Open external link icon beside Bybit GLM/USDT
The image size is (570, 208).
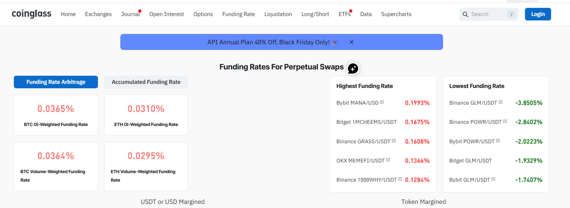[x=493, y=179]
